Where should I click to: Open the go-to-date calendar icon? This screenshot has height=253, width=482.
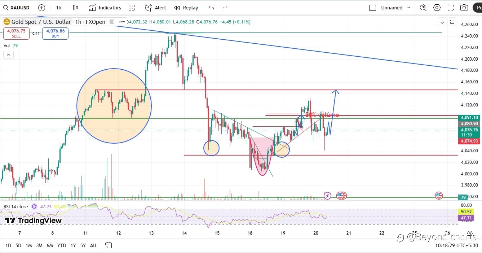[108, 245]
